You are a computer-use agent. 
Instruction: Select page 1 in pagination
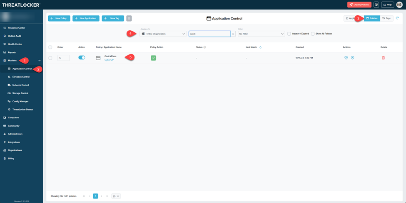(x=95, y=196)
